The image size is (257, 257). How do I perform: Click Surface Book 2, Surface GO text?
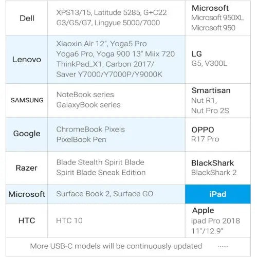tap(105, 194)
